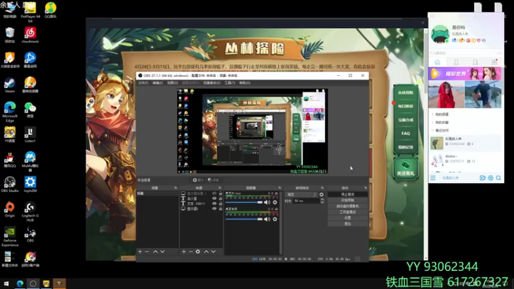Click 停止推流 button in Controls
514x289 pixels.
point(348,195)
